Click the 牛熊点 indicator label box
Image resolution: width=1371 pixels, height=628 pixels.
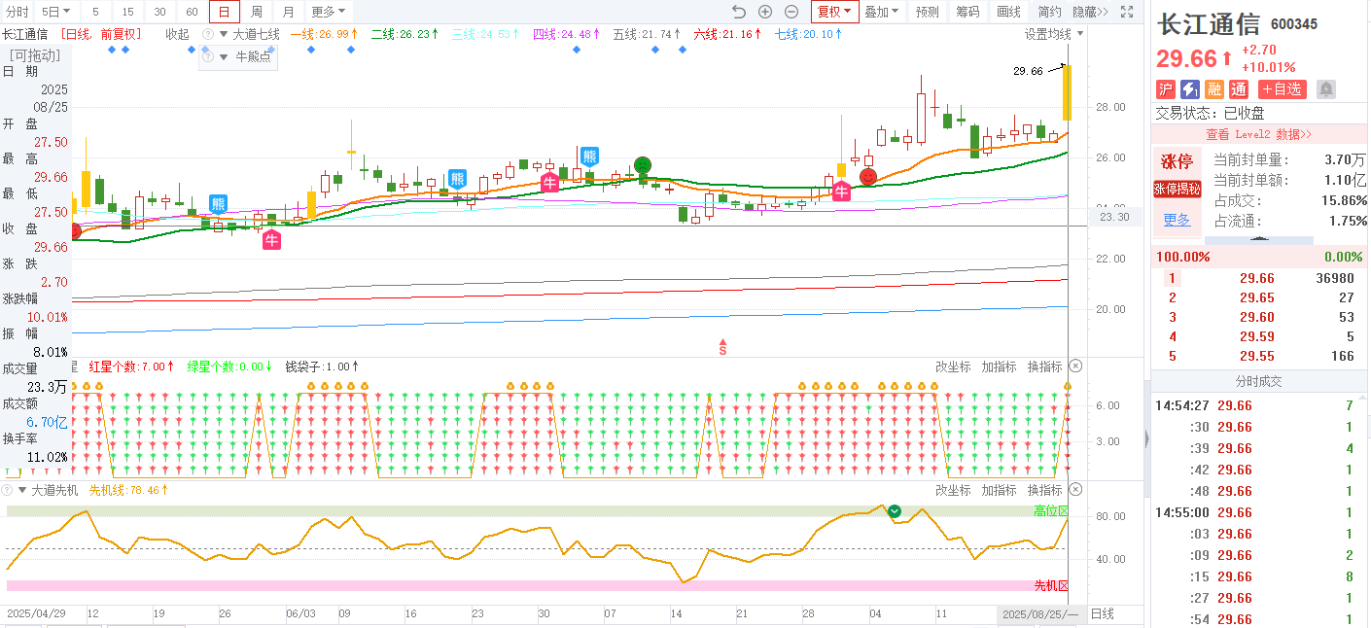(238, 57)
